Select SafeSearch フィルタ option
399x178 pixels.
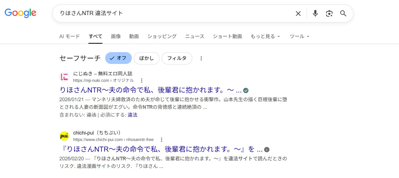[177, 58]
